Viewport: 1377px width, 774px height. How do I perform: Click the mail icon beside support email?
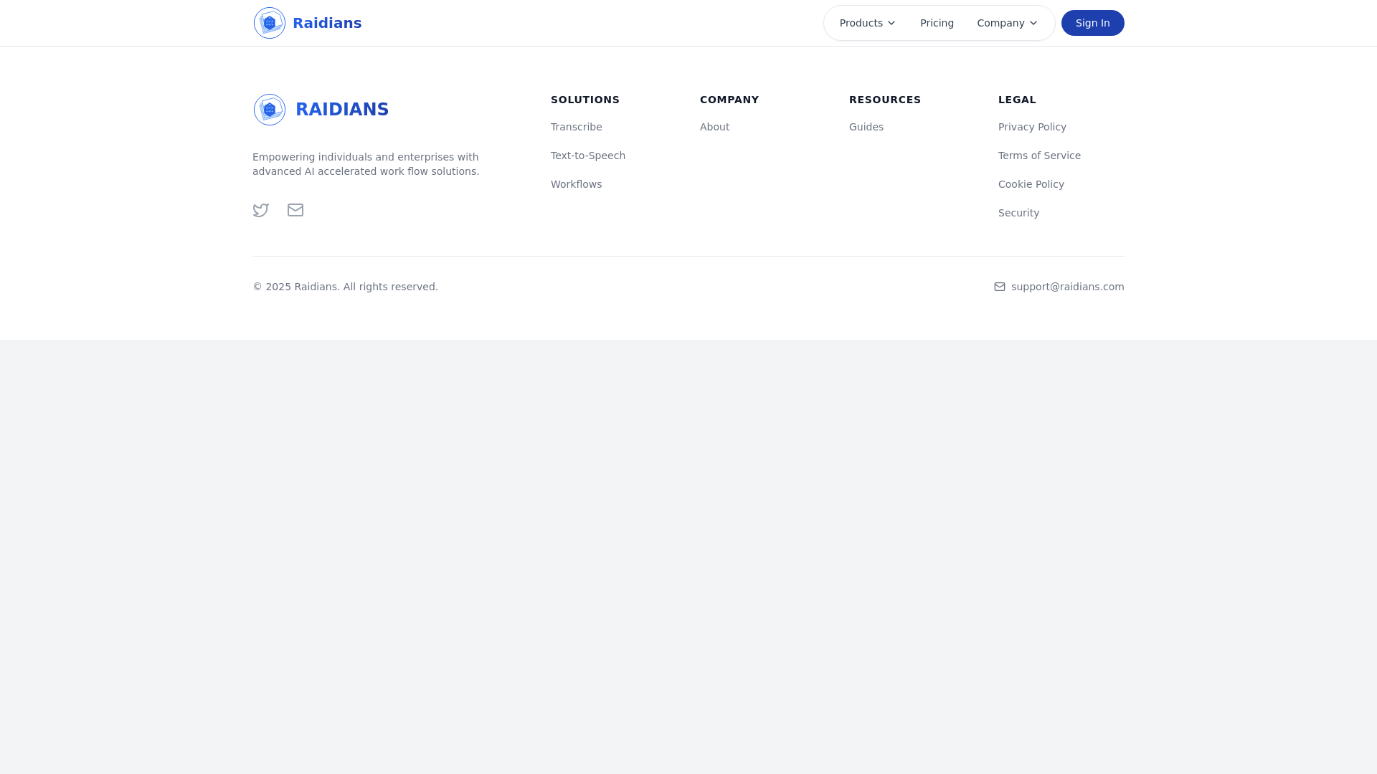point(1000,287)
